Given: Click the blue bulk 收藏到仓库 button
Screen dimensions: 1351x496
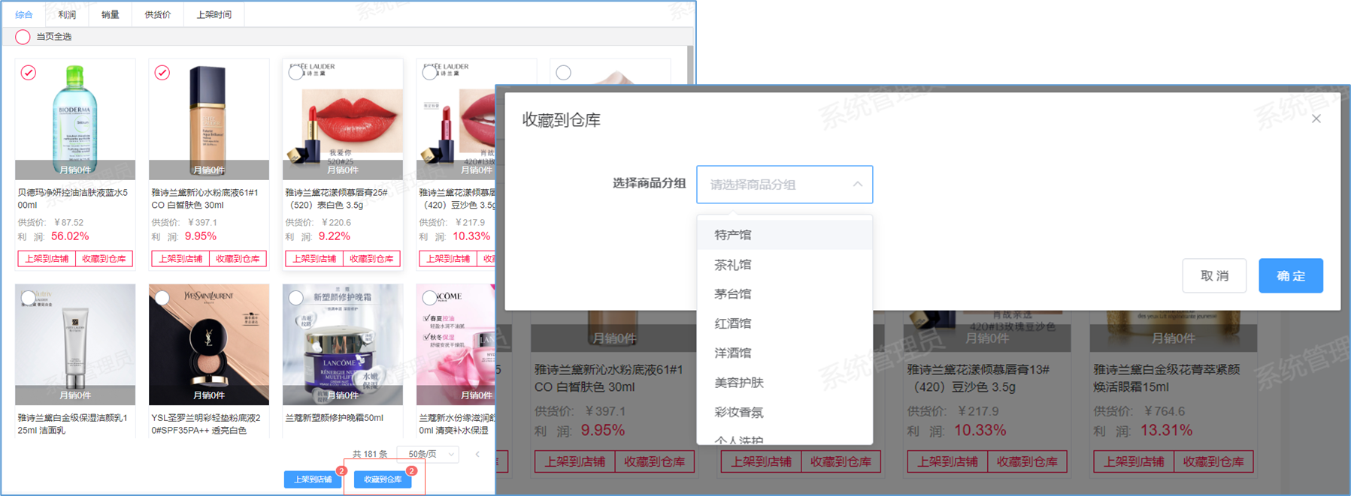Looking at the screenshot, I should 383,479.
